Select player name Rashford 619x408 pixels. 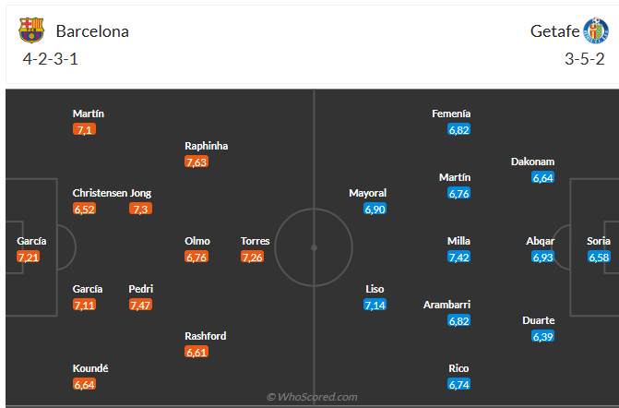[205, 336]
